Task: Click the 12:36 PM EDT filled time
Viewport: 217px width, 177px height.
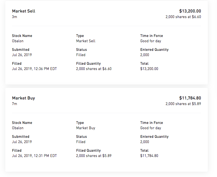Action: pyautogui.click(x=34, y=69)
